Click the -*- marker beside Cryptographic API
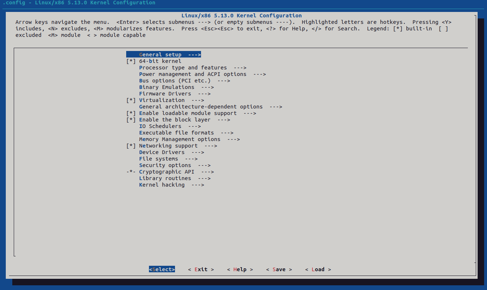Image resolution: width=487 pixels, height=290 pixels. 131,172
